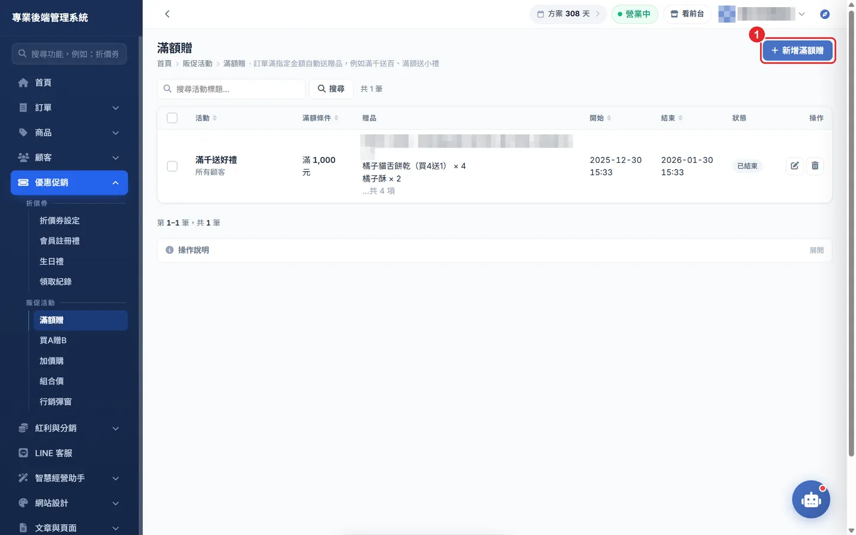Click the …共 4 項 gift summary
Viewport: 856px width, 535px height.
pos(379,191)
